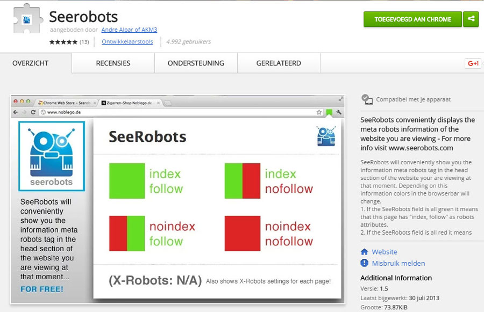Click the bookmark star in the screenshot address bar
This screenshot has width=484, height=312.
pyautogui.click(x=319, y=112)
